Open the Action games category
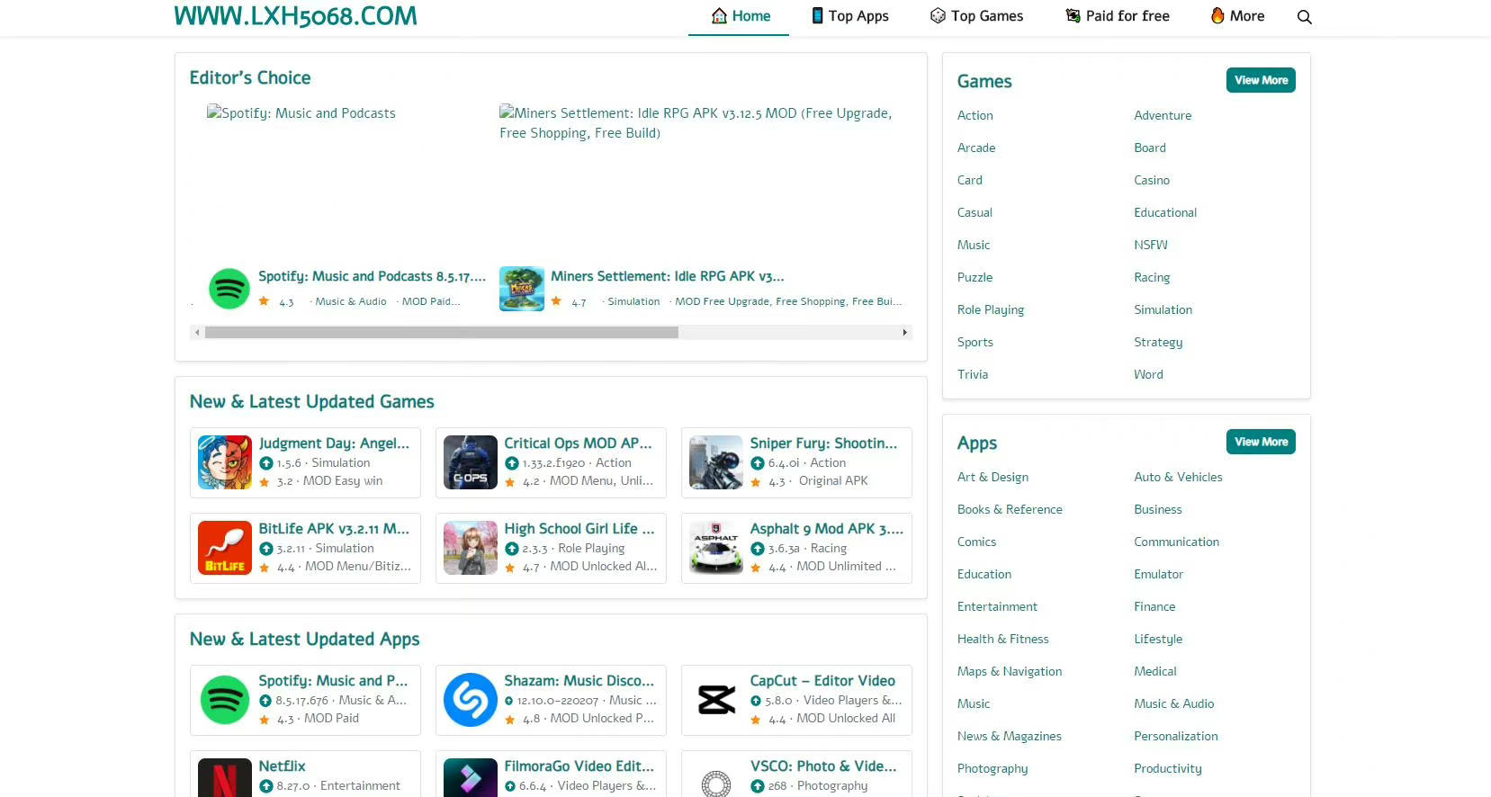The height and width of the screenshot is (797, 1491). pos(975,115)
